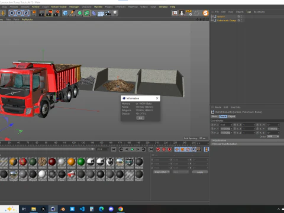Toggle position keyframing icon in timeline
The width and height of the screenshot is (284, 213).
(177, 149)
